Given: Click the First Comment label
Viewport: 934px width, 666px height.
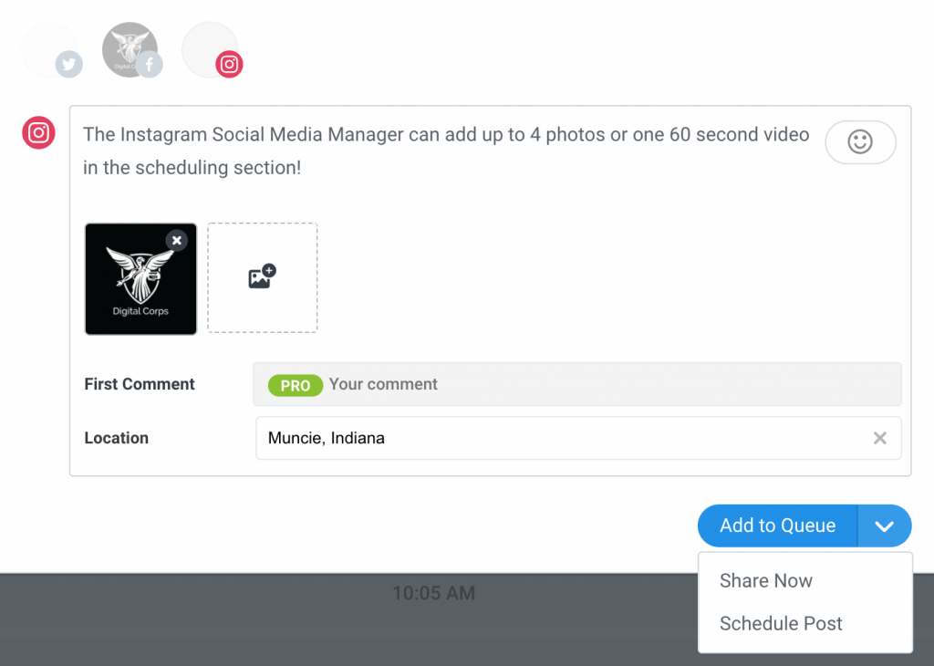Looking at the screenshot, I should [x=140, y=384].
